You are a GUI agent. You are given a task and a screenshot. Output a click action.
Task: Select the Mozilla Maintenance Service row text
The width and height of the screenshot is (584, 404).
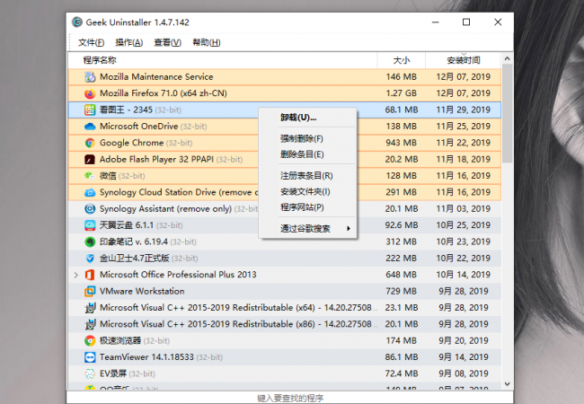click(156, 77)
